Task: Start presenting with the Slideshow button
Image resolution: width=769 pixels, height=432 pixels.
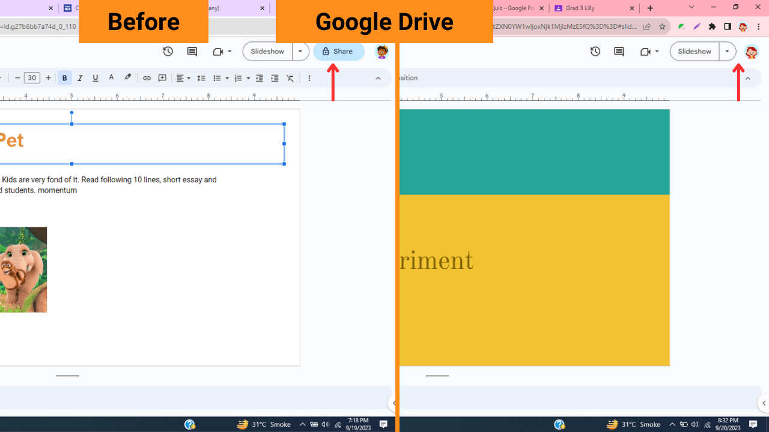Action: coord(267,52)
